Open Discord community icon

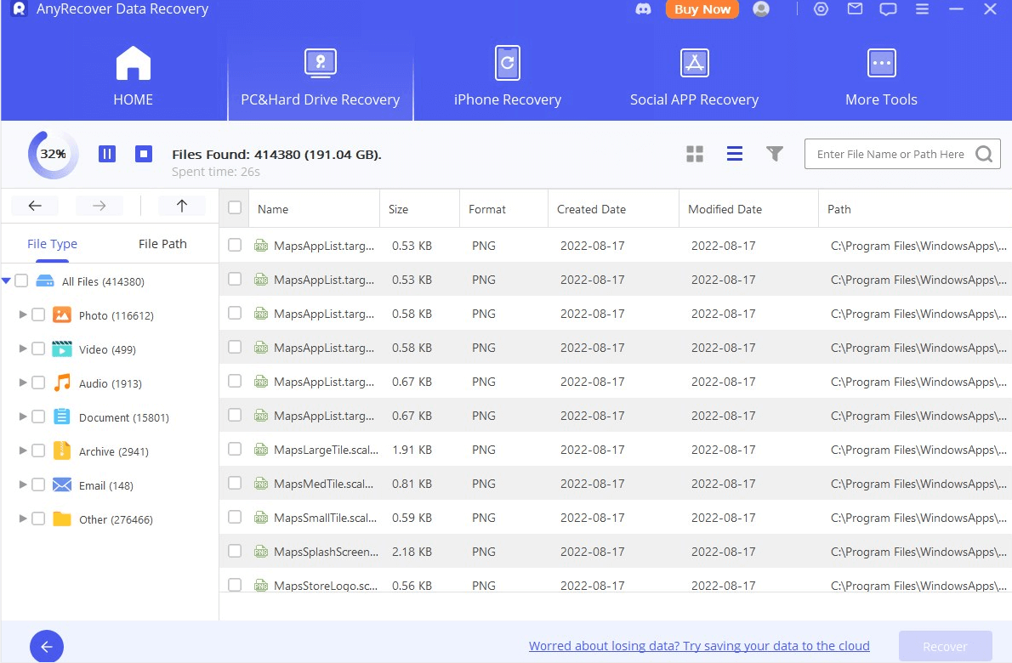[643, 9]
